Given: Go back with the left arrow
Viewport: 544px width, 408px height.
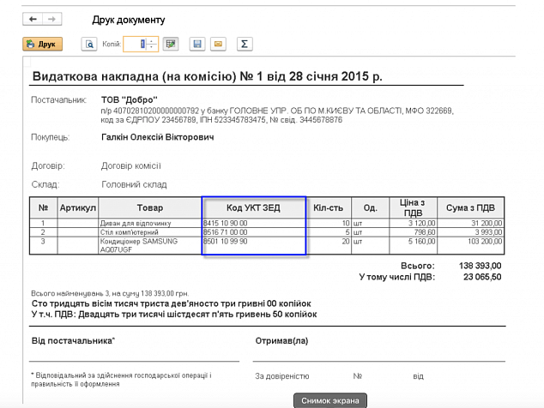Looking at the screenshot, I should (33, 19).
